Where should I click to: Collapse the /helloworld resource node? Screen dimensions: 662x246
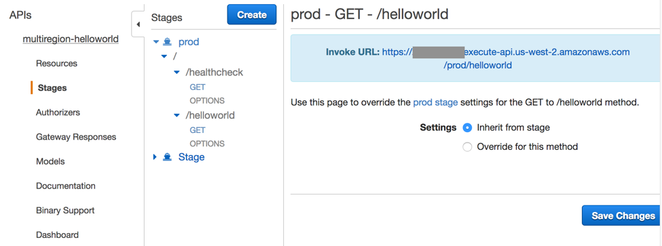[177, 115]
